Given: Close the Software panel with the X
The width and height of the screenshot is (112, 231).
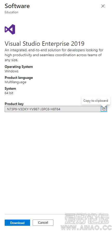Looking at the screenshot, I should tap(103, 6).
